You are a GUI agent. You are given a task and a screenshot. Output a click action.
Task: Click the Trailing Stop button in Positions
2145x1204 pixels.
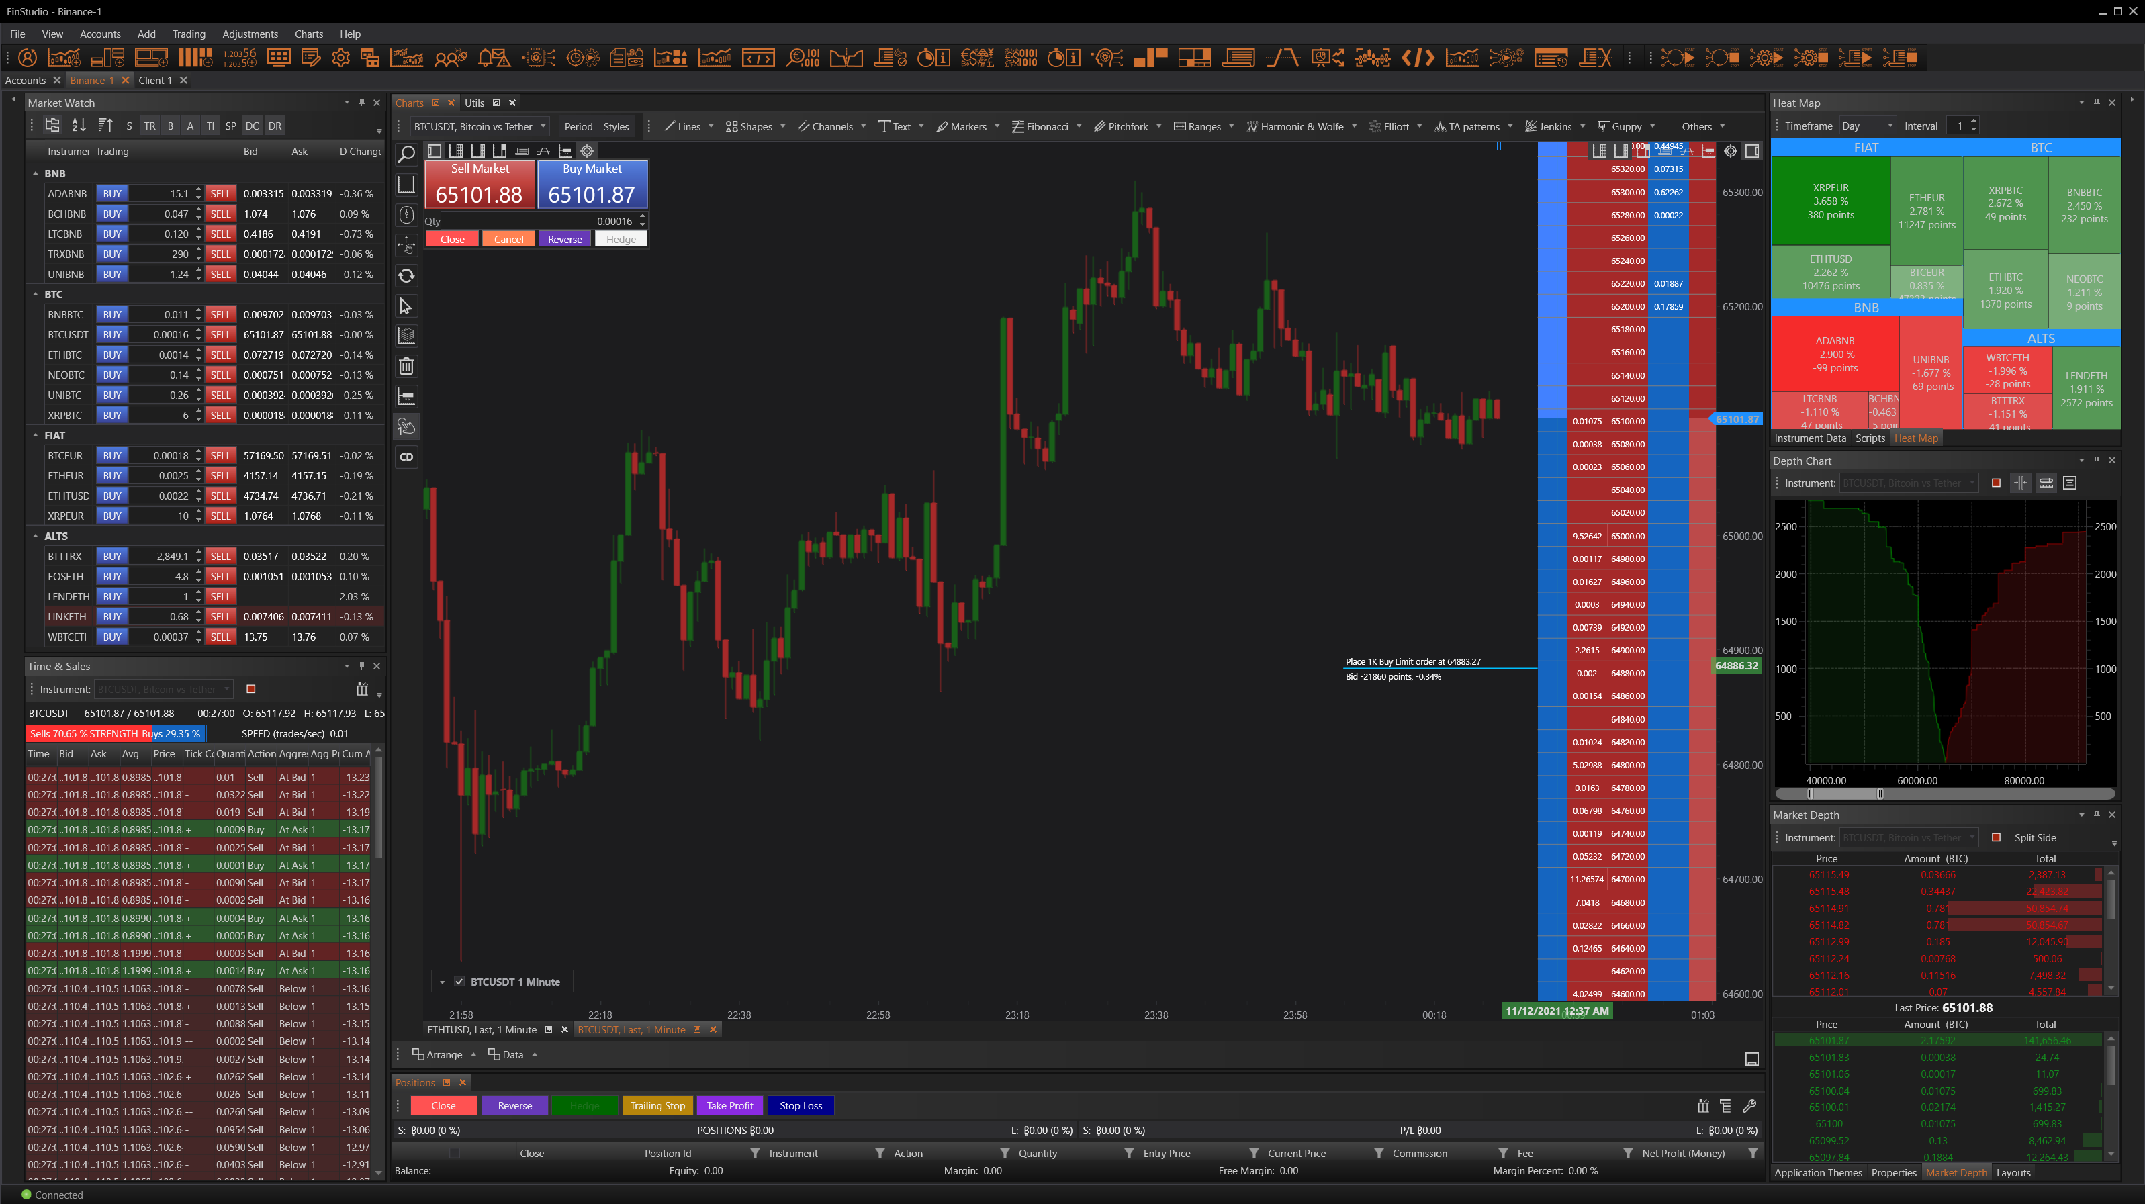pos(657,1106)
